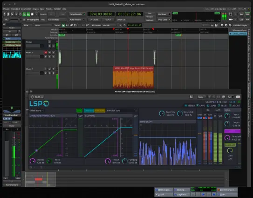Open the Region menu
This screenshot has height=198, width=253.
(36, 9)
